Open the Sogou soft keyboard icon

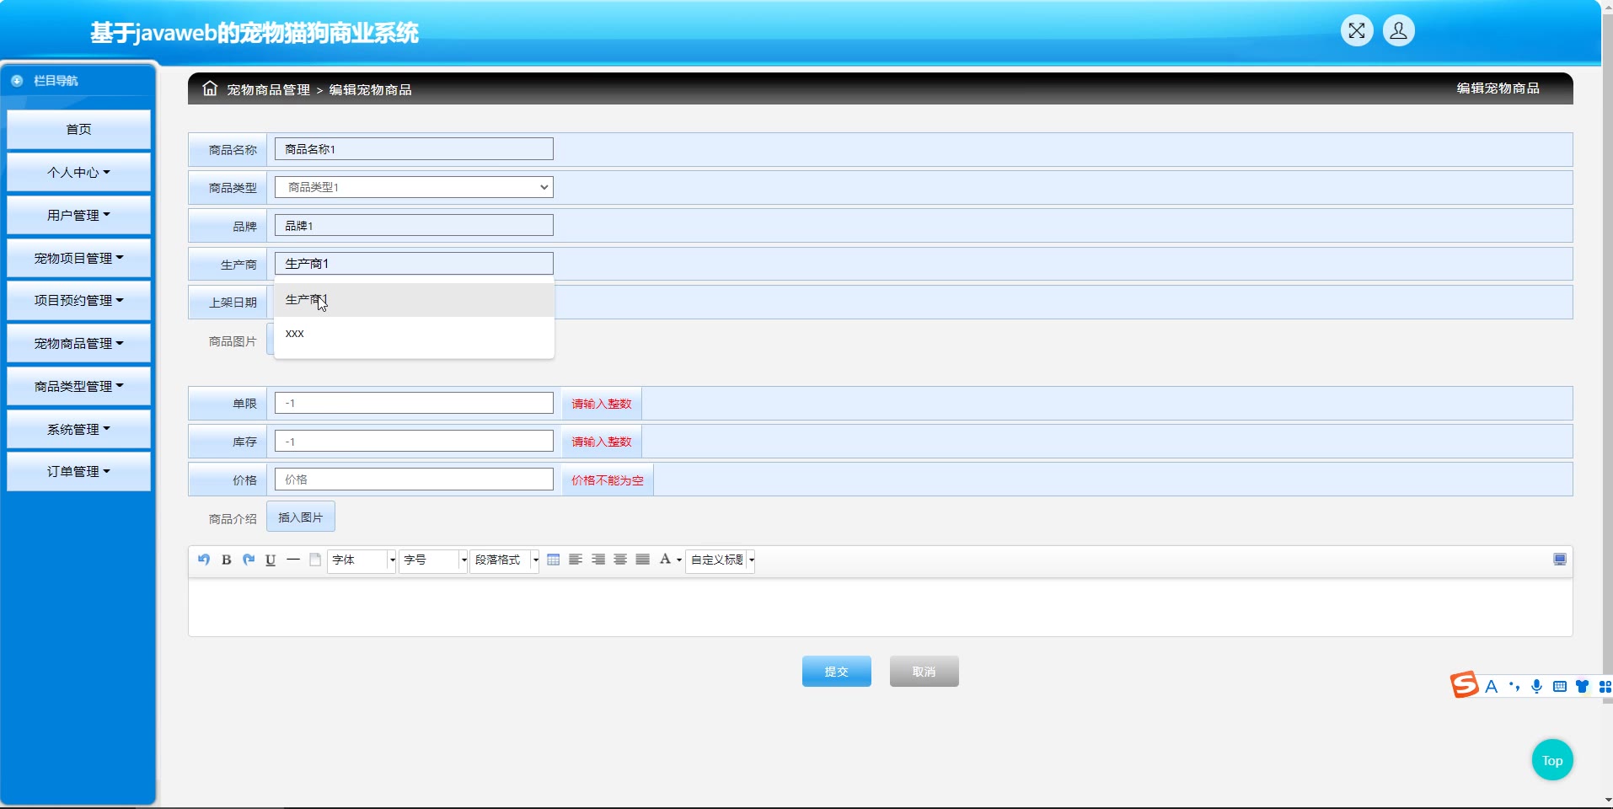point(1560,687)
